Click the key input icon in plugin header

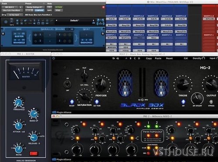click(x=3, y=15)
